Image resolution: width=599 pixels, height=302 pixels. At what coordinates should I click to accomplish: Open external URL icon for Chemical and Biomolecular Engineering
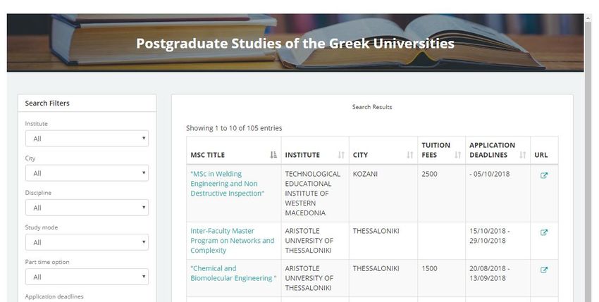(544, 270)
